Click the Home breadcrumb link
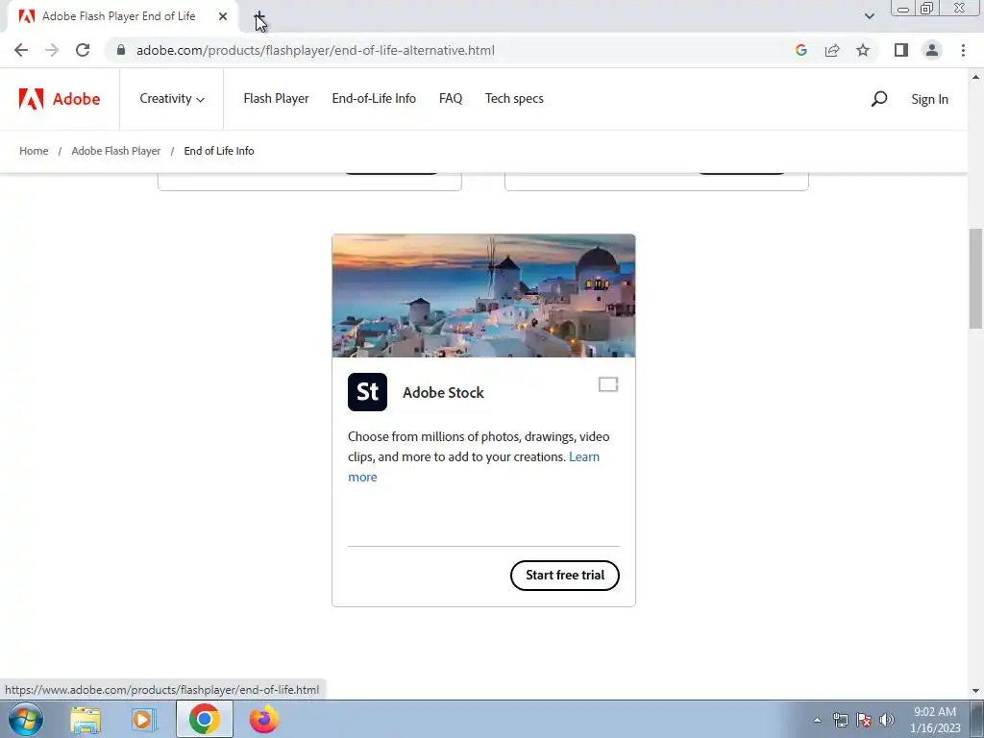The height and width of the screenshot is (738, 984). click(x=34, y=151)
